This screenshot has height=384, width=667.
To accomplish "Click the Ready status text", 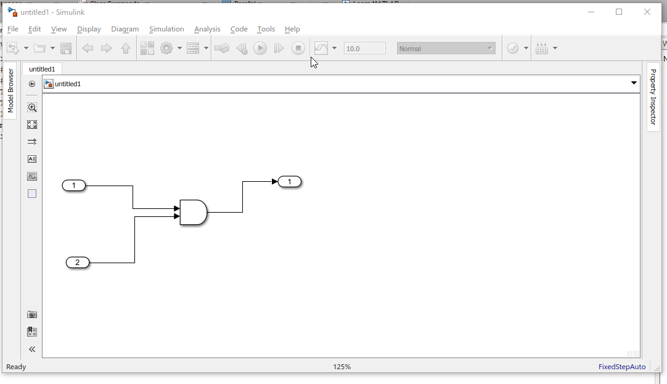I will [16, 367].
